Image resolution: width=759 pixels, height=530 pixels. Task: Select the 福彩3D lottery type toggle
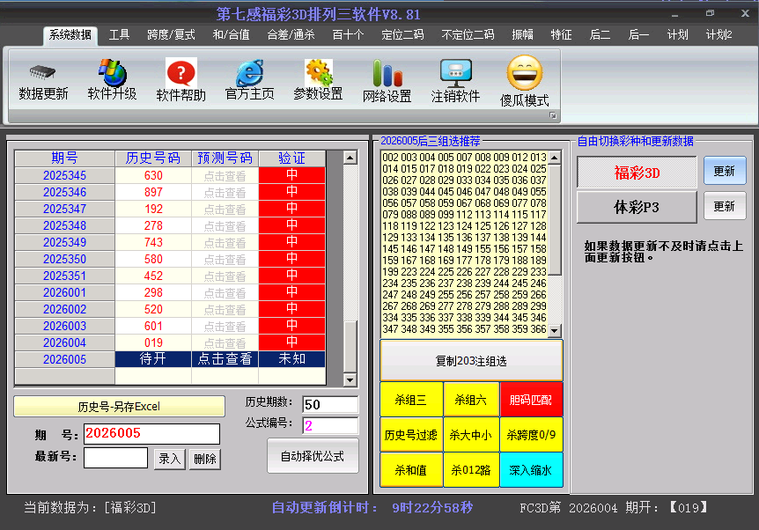click(637, 173)
